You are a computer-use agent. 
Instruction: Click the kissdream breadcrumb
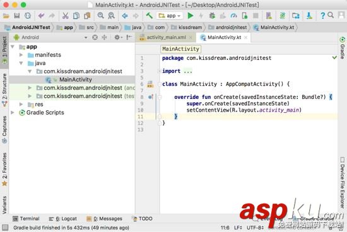pos(187,28)
